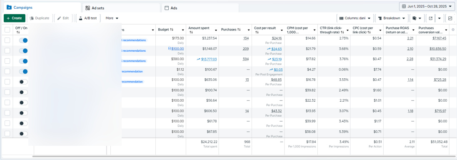
Task: Click trend arrow icon beside $13,777.03
Action: click(198, 59)
